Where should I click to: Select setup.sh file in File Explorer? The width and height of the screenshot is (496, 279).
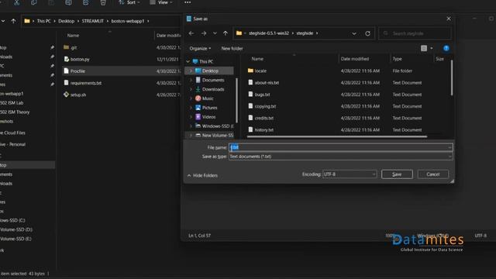[78, 95]
